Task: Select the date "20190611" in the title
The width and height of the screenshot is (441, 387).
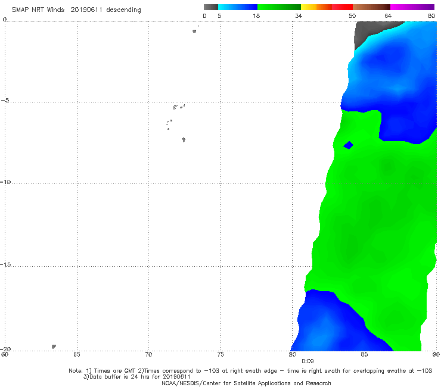Action: click(x=86, y=10)
